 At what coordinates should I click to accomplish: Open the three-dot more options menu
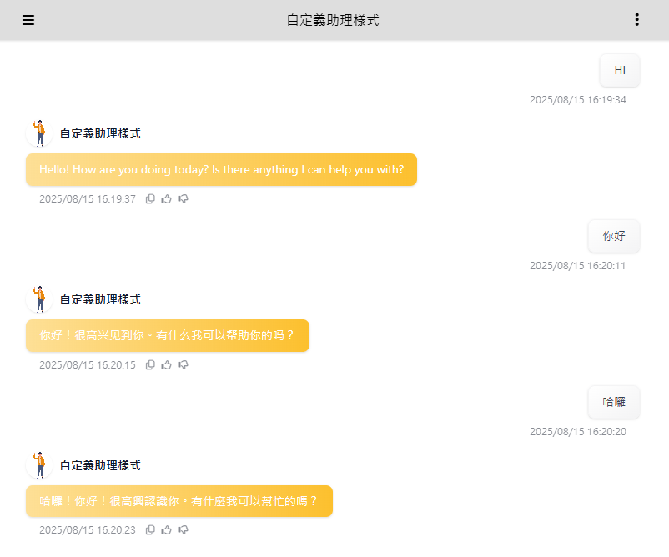(x=637, y=20)
